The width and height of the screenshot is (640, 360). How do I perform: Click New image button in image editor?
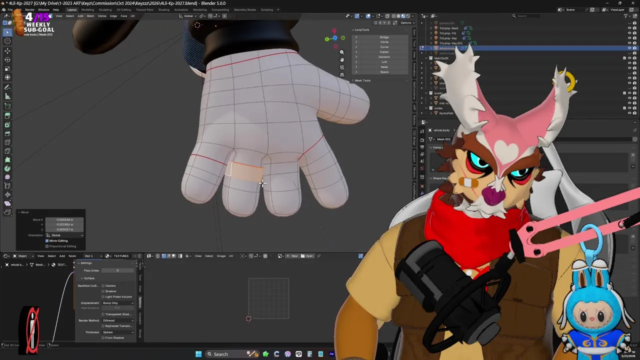click(x=292, y=256)
